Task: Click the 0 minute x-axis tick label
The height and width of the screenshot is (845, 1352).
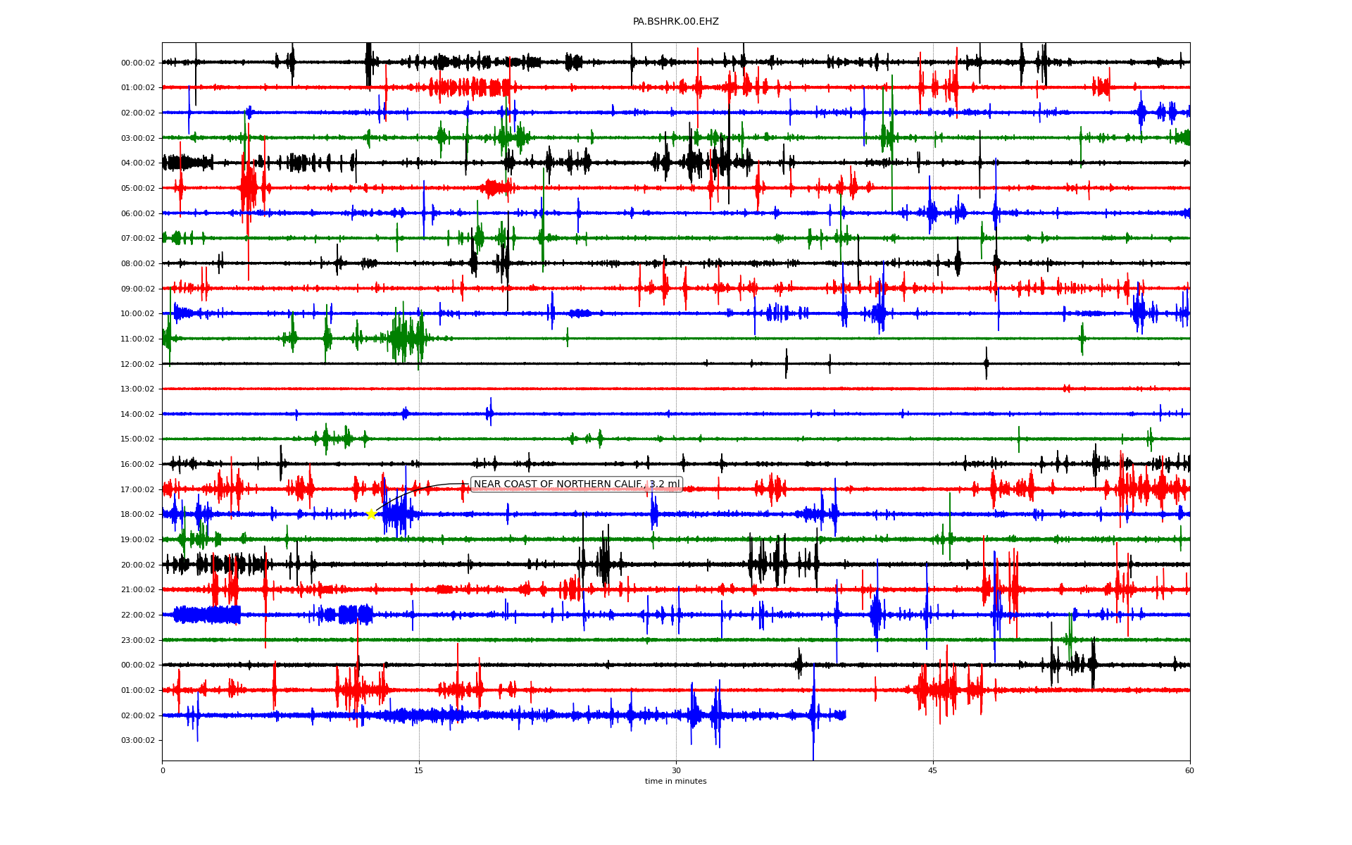Action: pos(163,771)
